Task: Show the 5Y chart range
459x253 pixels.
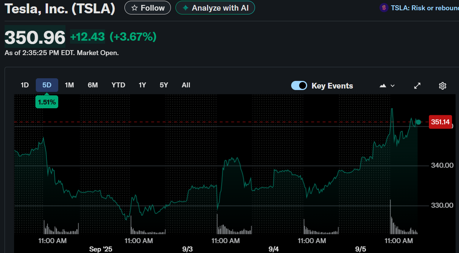Action: coord(164,85)
